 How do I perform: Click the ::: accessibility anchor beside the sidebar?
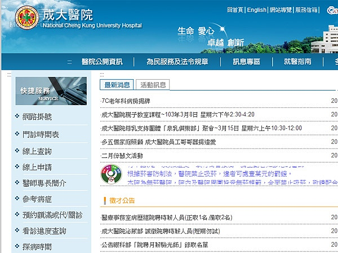tap(9, 74)
